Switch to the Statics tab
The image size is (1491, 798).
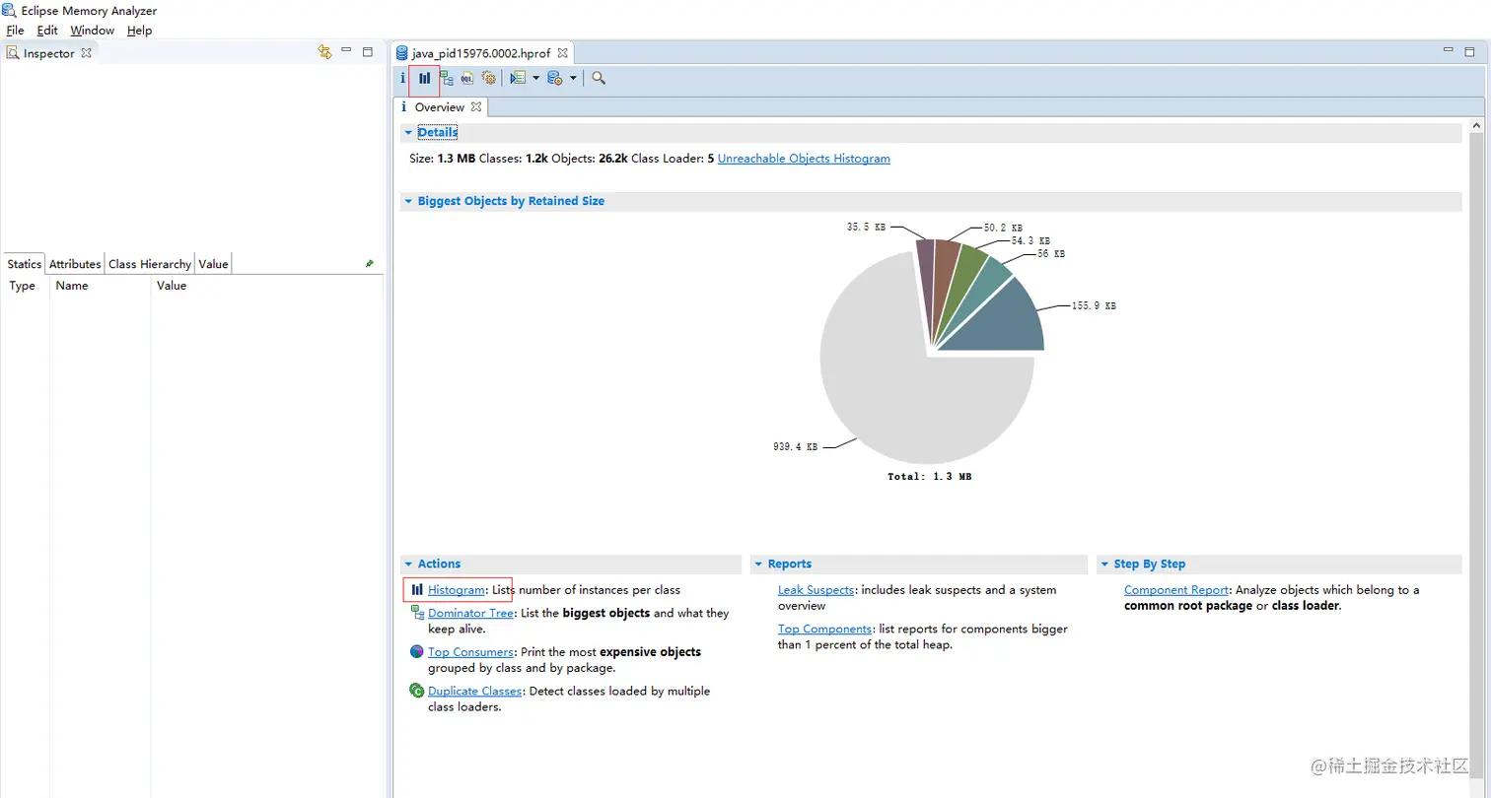(25, 264)
